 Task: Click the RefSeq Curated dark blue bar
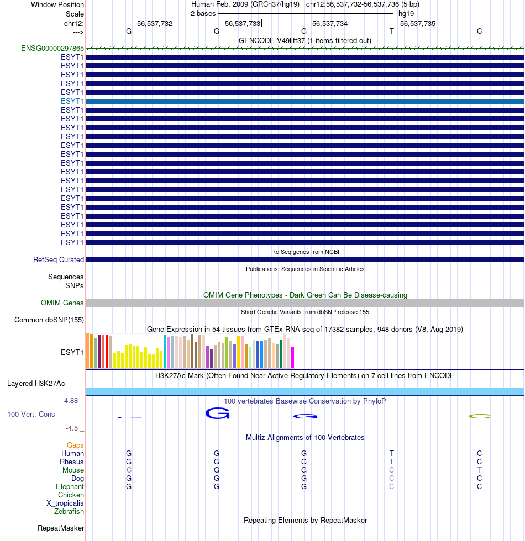(x=305, y=260)
